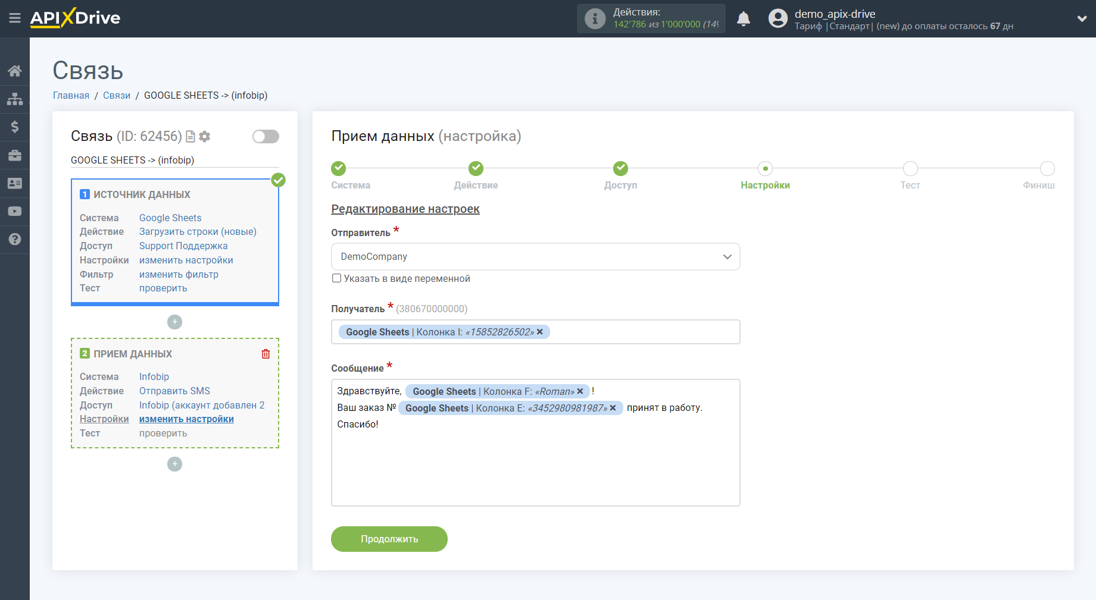Click source block 'проверить' test link
The width and height of the screenshot is (1096, 600).
(x=163, y=288)
